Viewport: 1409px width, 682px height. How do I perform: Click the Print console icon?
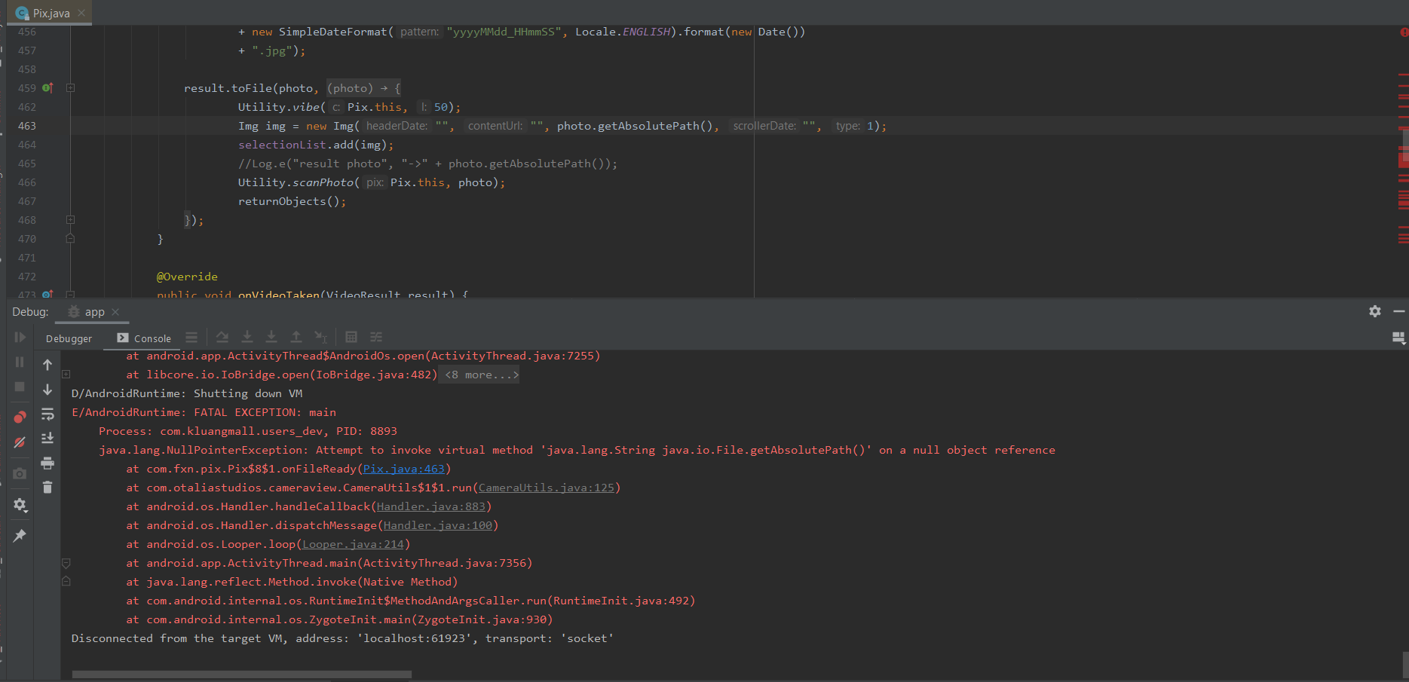click(47, 463)
